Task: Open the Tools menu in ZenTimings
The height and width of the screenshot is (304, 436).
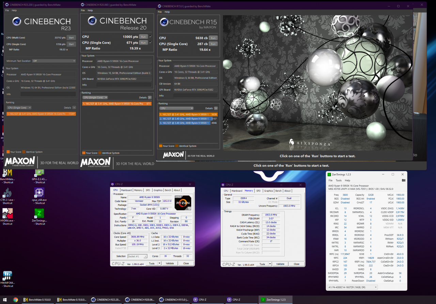Action: [x=338, y=180]
